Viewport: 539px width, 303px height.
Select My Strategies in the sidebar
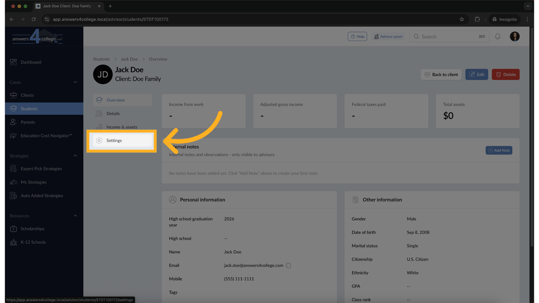coord(34,182)
